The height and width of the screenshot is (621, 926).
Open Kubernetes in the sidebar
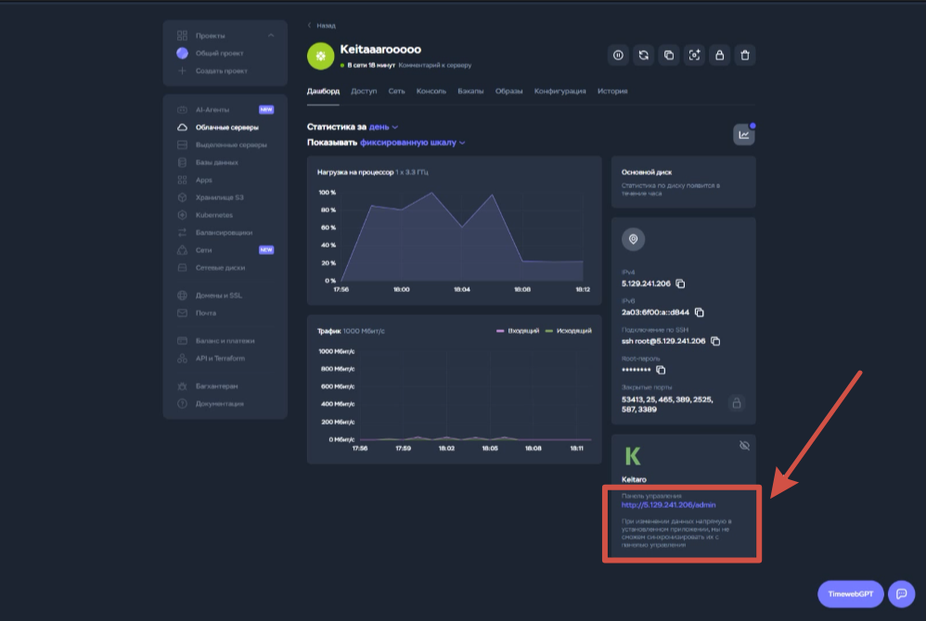pos(214,215)
